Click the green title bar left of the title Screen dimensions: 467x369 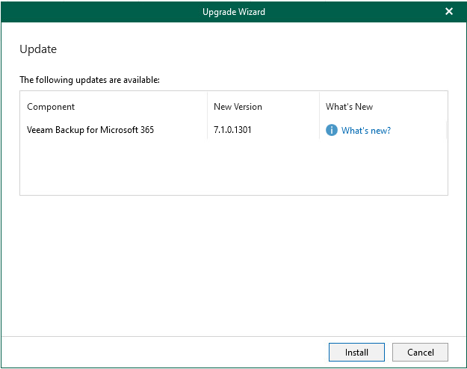102,12
